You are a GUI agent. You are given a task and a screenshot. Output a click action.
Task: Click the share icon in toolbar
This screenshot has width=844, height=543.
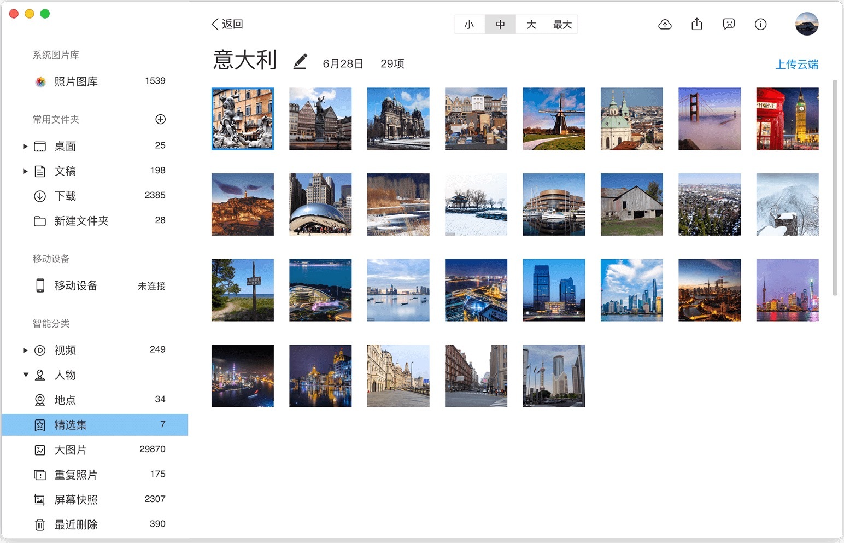696,24
